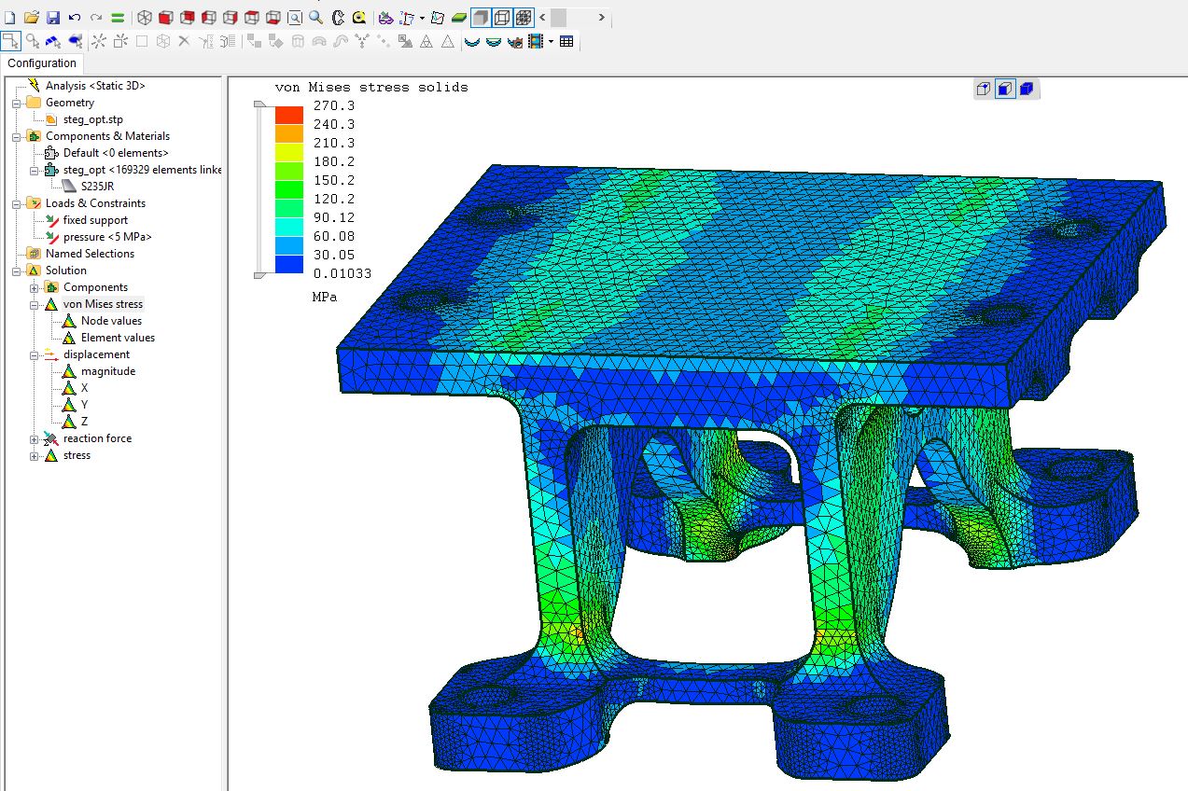This screenshot has height=791, width=1188.
Task: Click the Redo arrow icon
Action: (x=96, y=18)
